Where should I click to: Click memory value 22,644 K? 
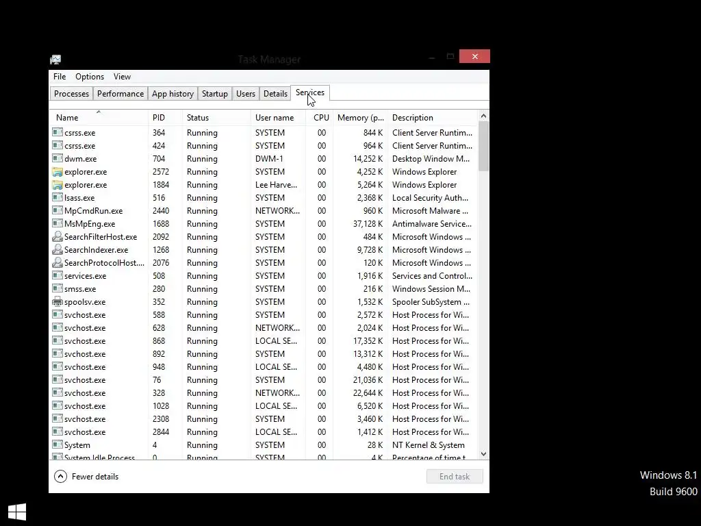click(368, 393)
